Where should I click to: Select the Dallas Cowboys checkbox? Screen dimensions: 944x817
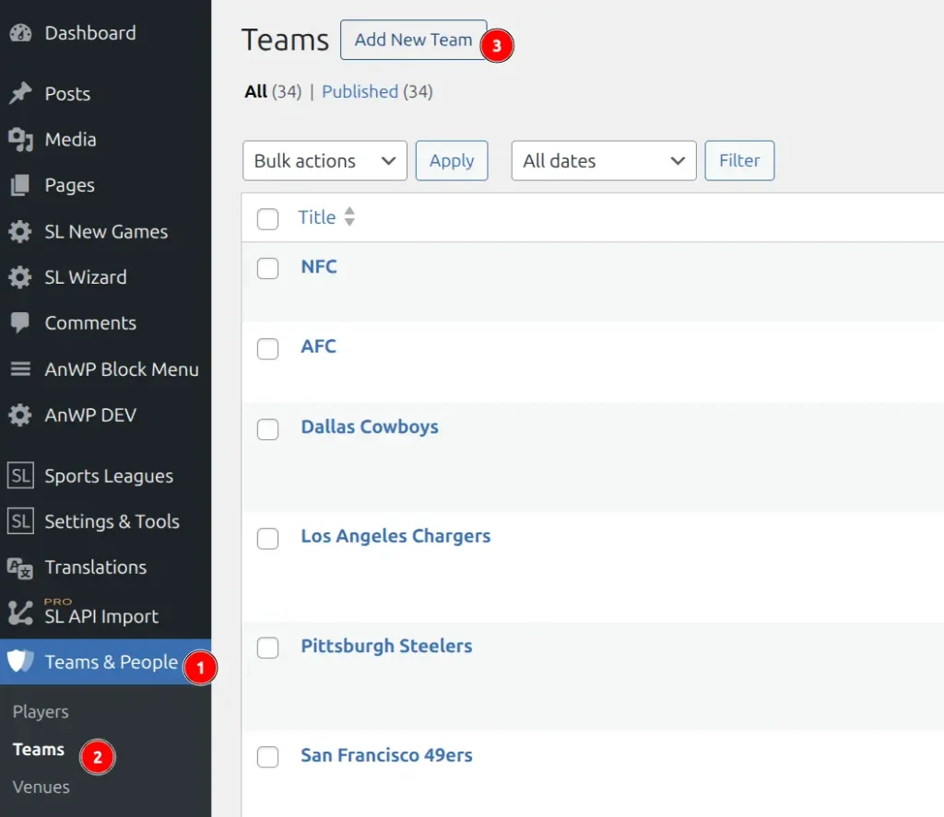[x=267, y=429]
